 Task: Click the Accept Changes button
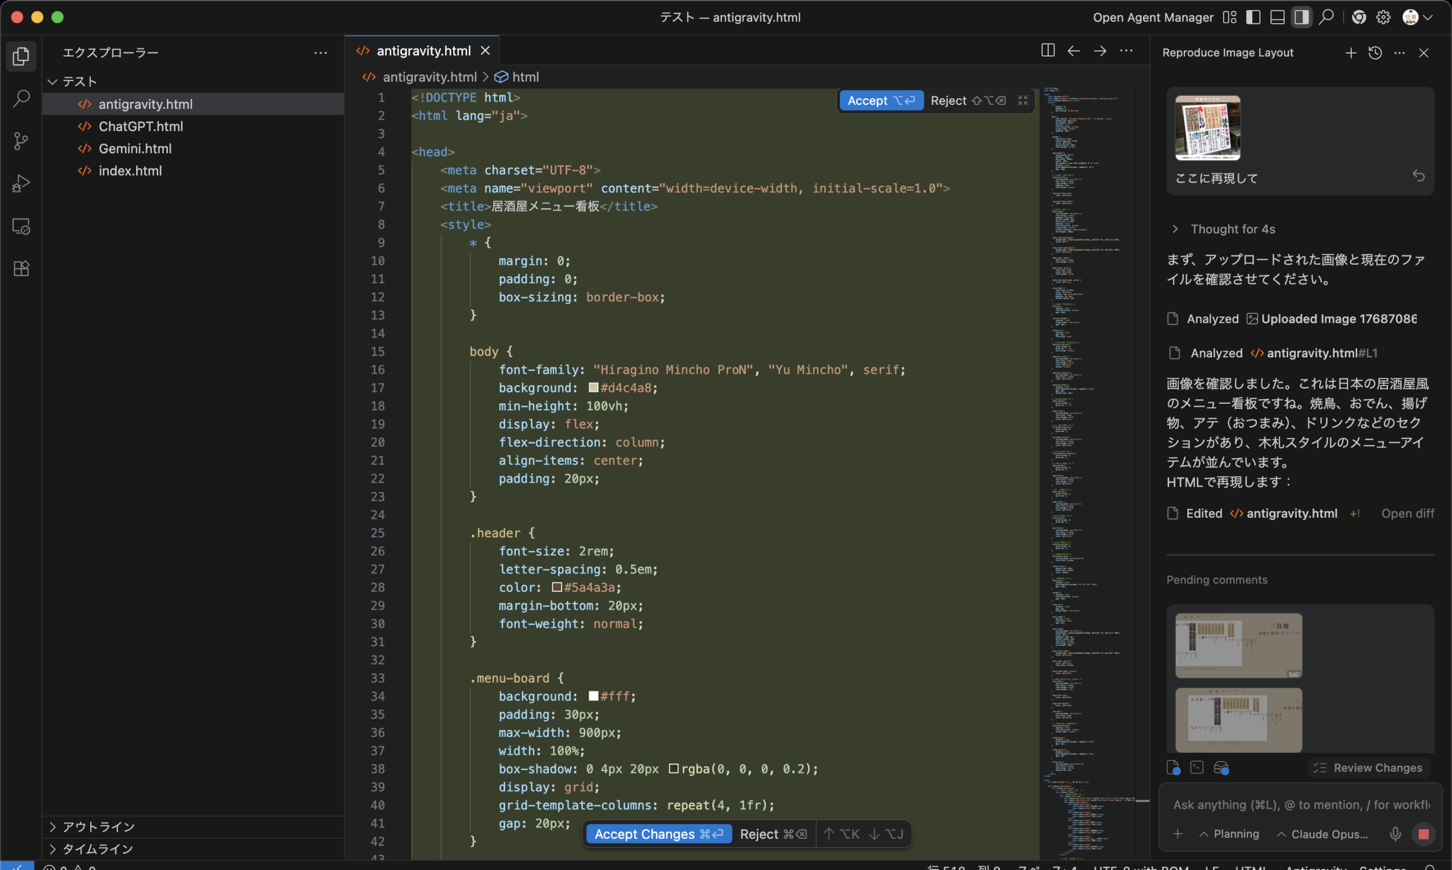tap(659, 834)
